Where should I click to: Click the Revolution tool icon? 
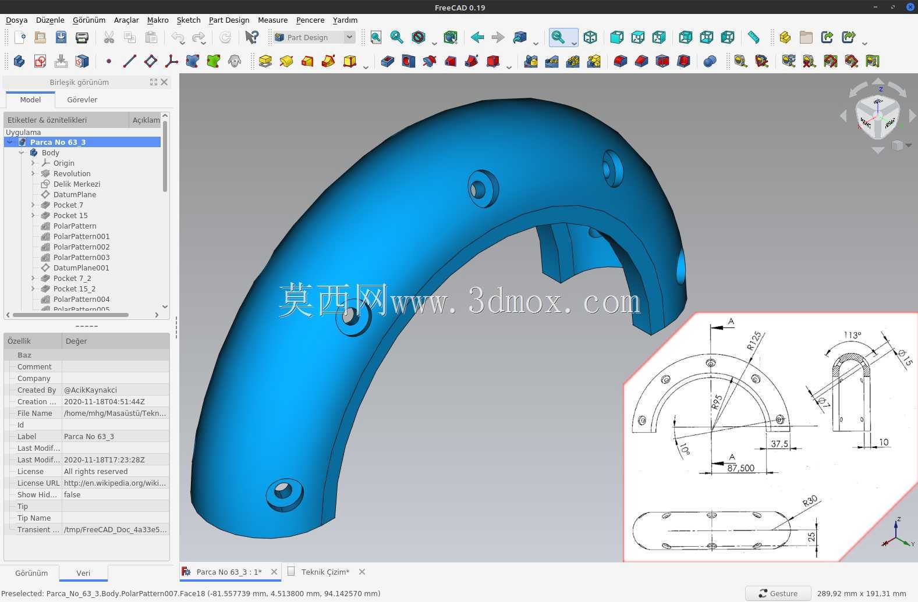(286, 61)
